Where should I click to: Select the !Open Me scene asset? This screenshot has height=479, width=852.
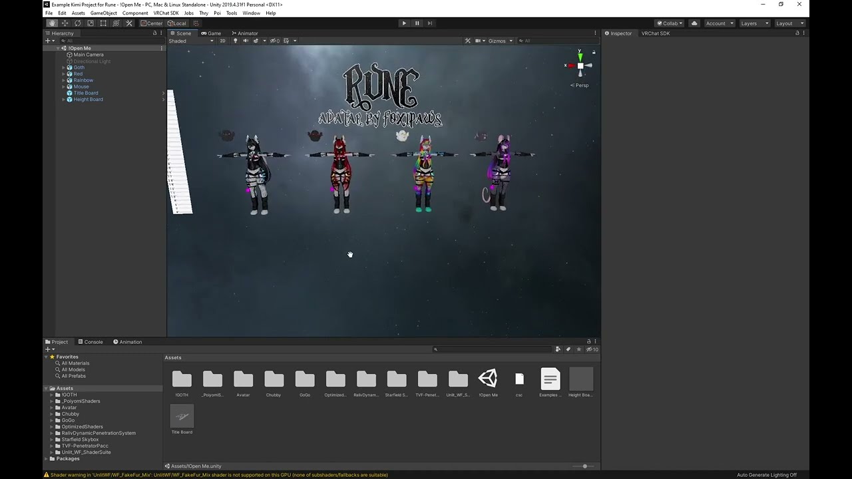pyautogui.click(x=488, y=379)
